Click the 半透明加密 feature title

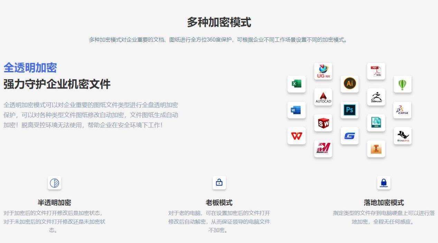pos(54,203)
